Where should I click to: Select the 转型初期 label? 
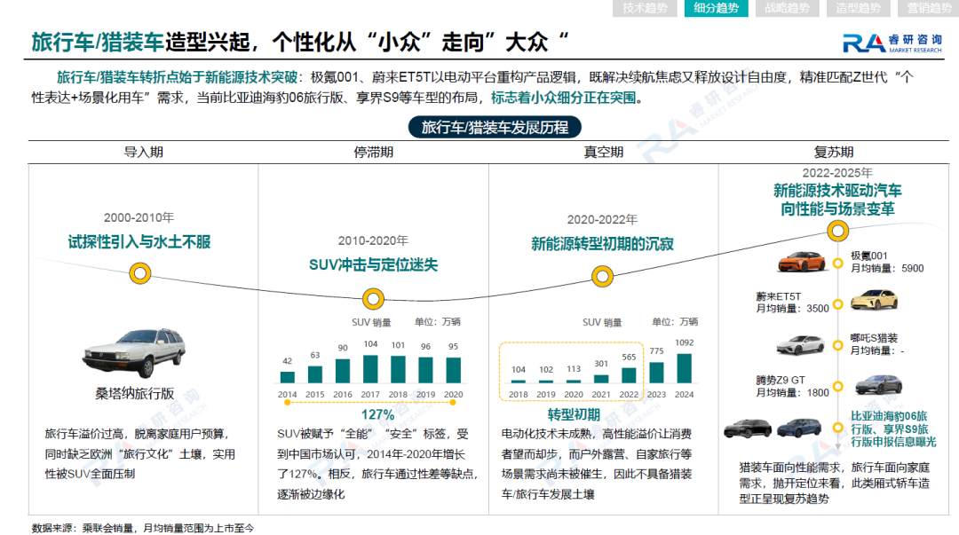pos(574,414)
